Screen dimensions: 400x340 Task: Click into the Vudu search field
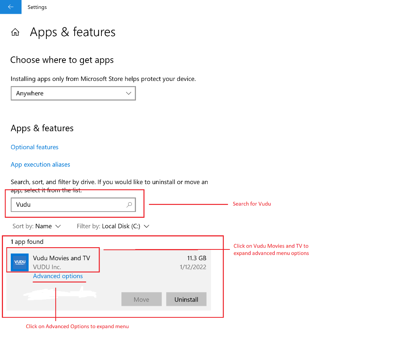click(x=73, y=205)
